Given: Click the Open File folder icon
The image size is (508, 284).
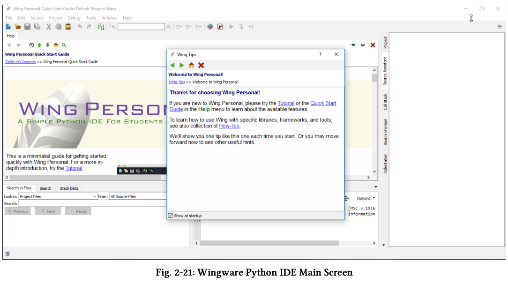Looking at the screenshot, I should click(18, 27).
